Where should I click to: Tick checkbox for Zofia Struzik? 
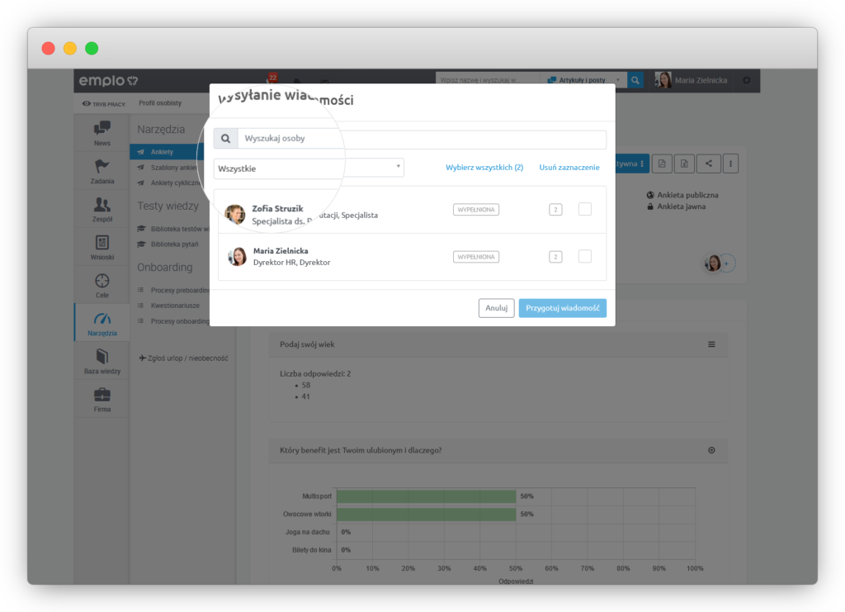584,210
